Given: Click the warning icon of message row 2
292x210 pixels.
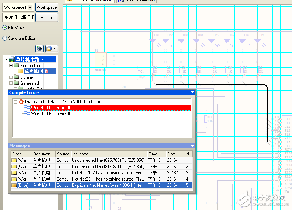Looking at the screenshot, I should (14, 167).
